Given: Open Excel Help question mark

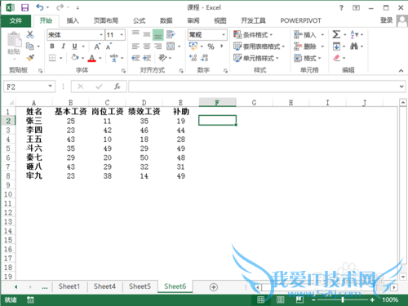Looking at the screenshot, I should [341, 8].
